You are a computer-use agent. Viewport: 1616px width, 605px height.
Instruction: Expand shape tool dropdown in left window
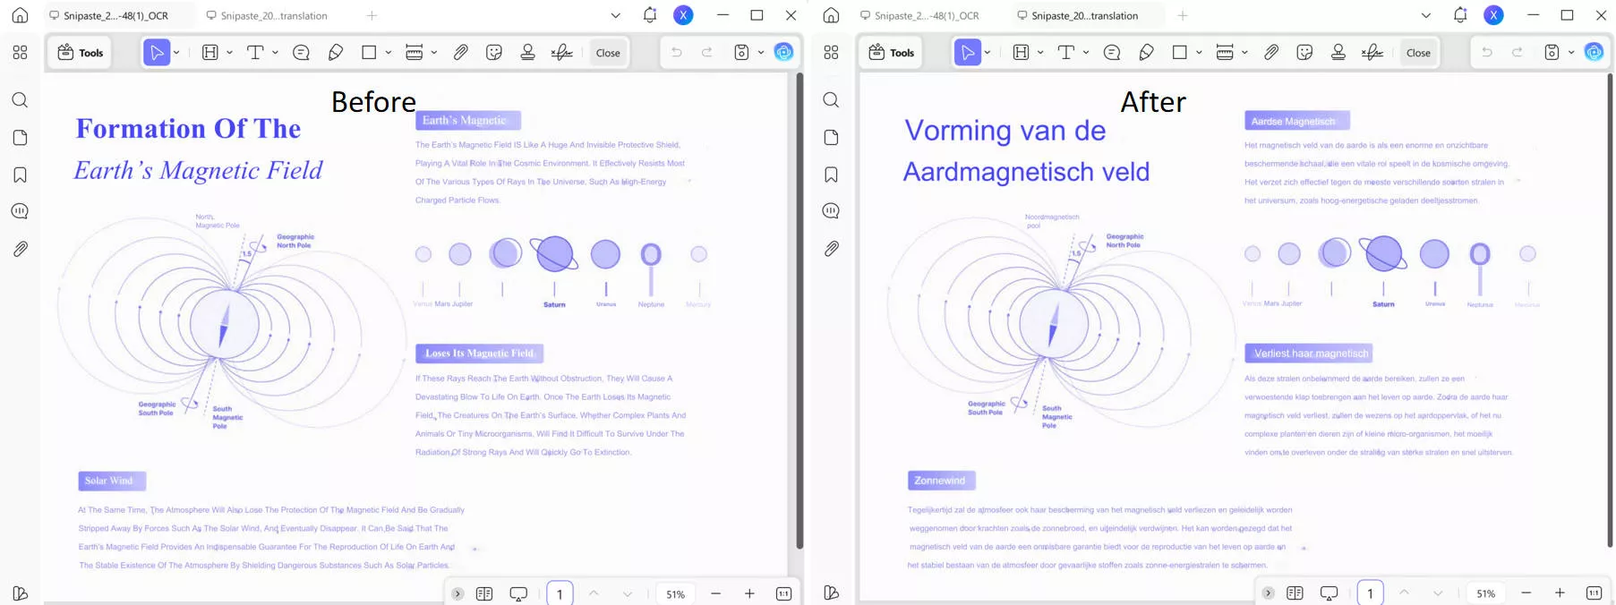[x=389, y=53]
